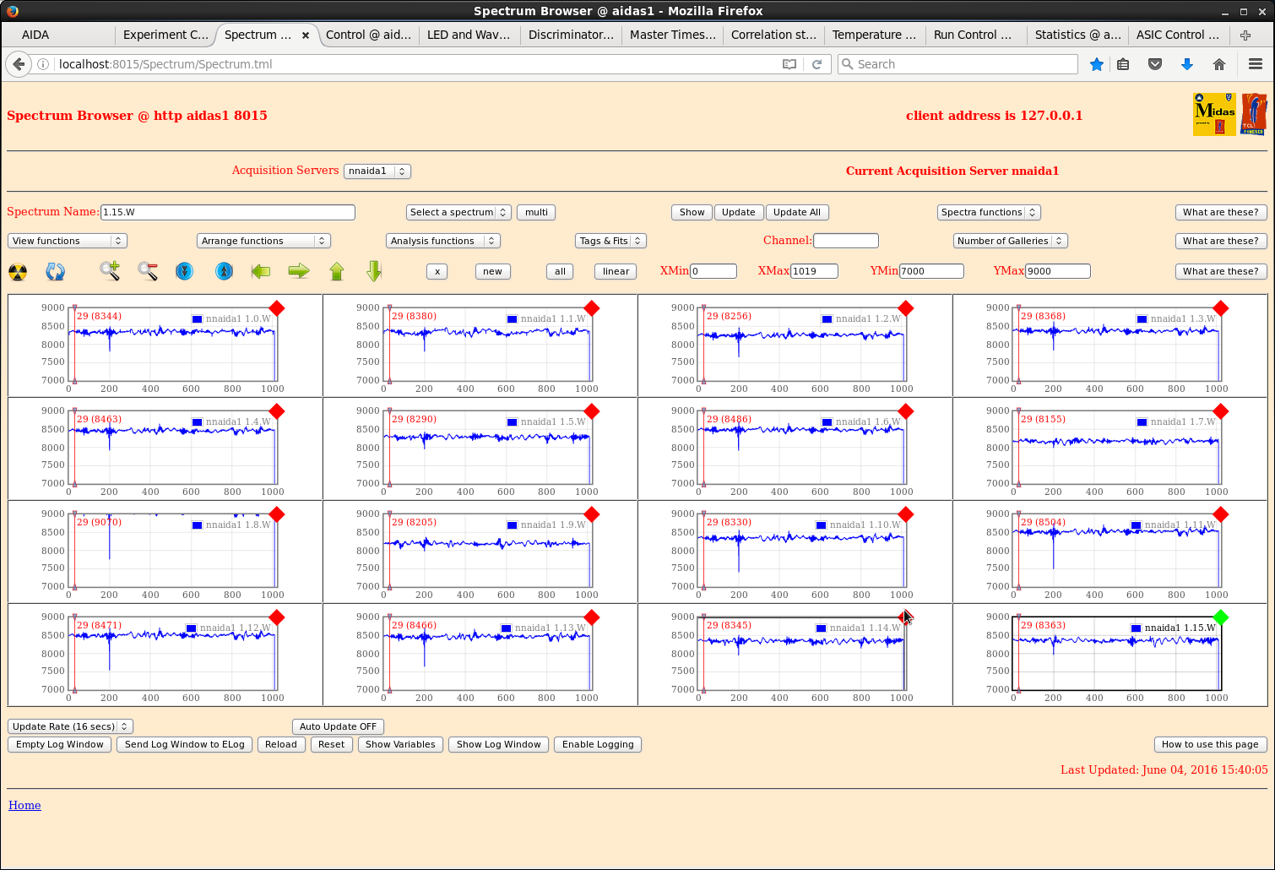Toggle reader view icon in address bar
Image resolution: width=1275 pixels, height=870 pixels.
point(789,64)
